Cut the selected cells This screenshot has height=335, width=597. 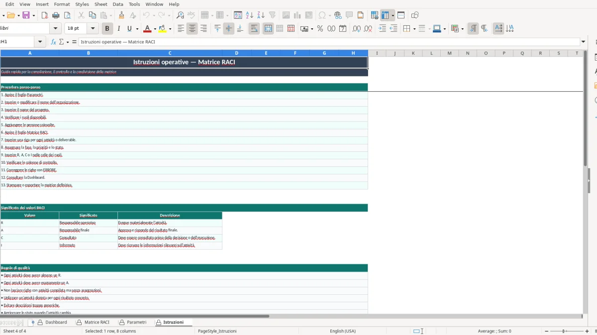[x=81, y=15]
